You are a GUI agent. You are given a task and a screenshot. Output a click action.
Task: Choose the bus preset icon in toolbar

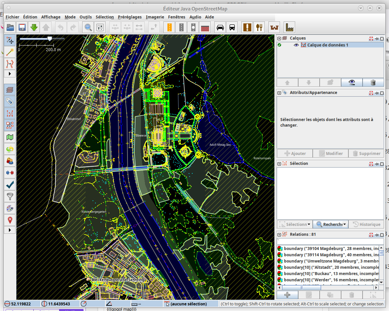232,27
